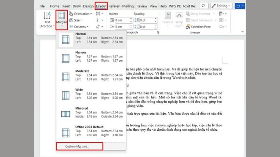Switch to the Home tab
Screen dimensions: 280x157
point(54,6)
